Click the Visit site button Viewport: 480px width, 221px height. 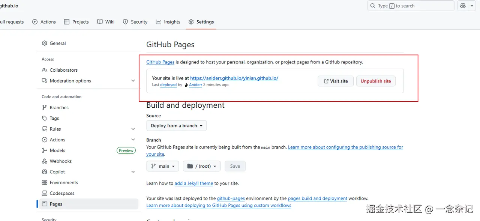[336, 81]
